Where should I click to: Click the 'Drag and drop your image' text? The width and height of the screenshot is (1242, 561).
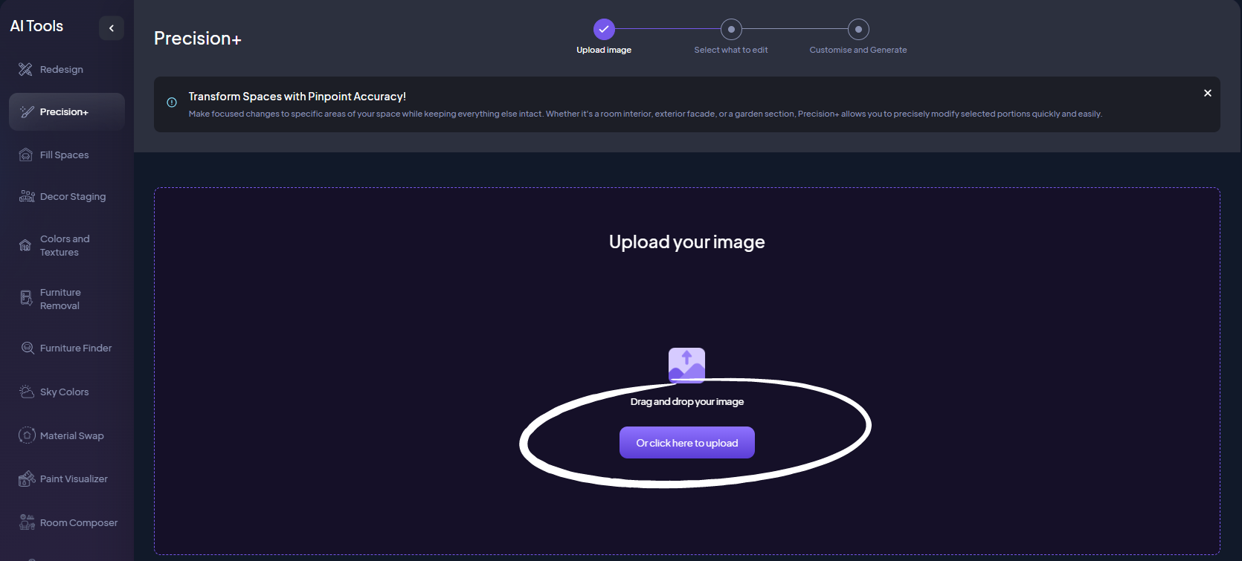[686, 401]
